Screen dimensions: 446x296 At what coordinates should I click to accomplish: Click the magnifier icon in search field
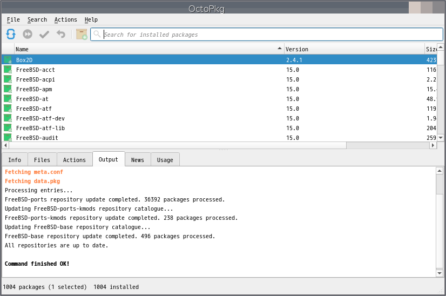coord(97,35)
